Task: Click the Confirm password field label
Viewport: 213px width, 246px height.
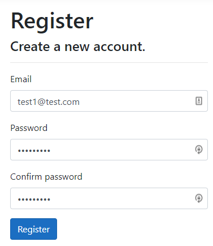Action: [46, 177]
